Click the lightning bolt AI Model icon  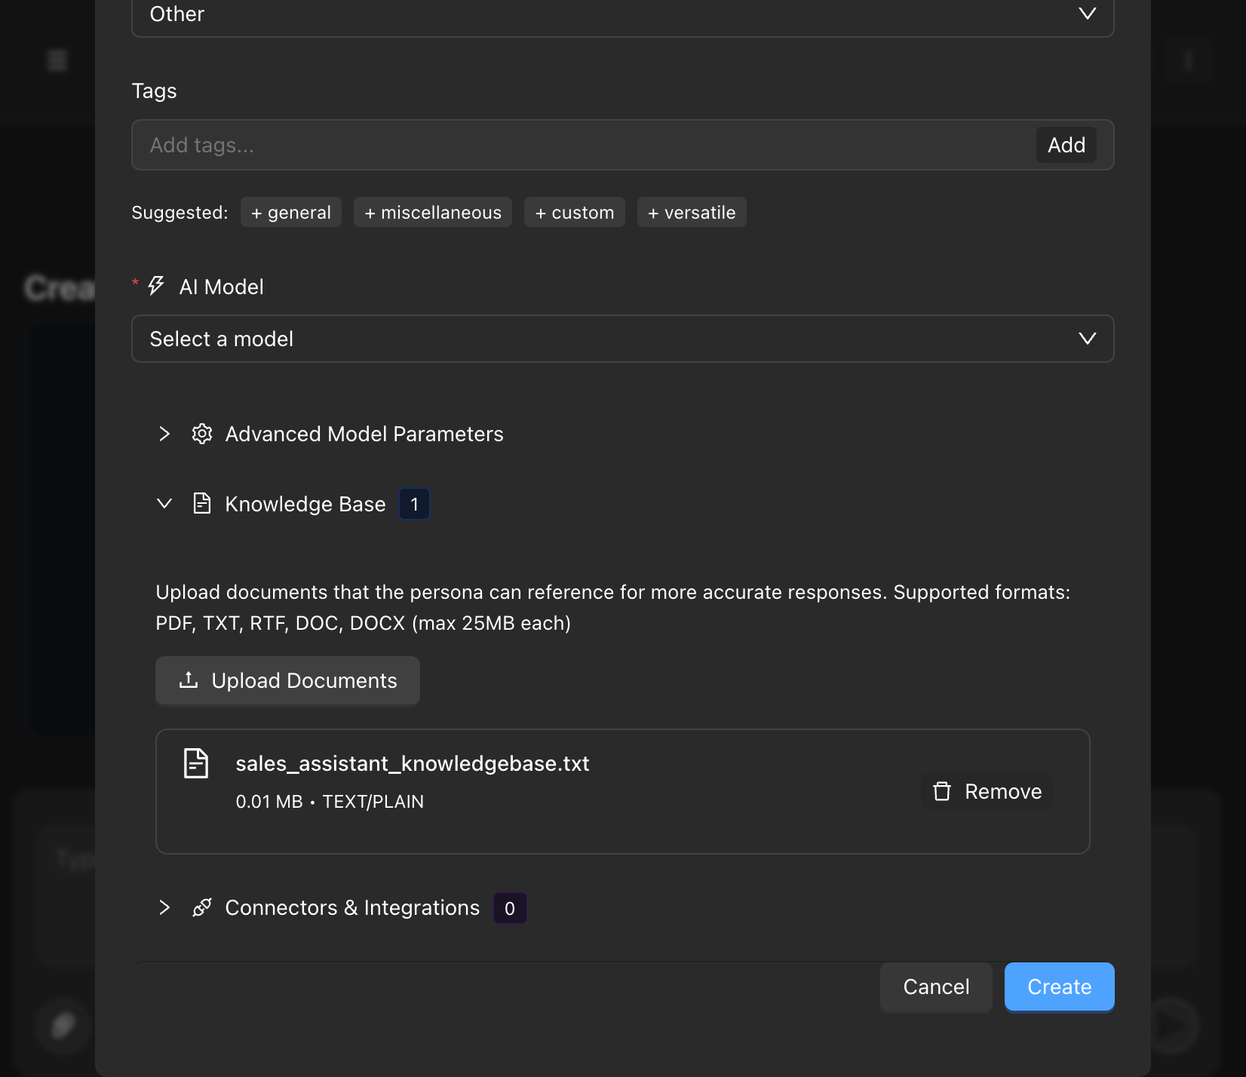[156, 286]
